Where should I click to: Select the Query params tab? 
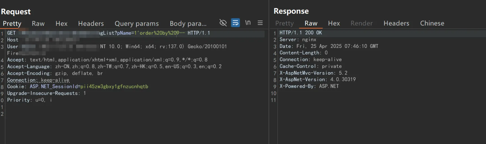pos(137,24)
